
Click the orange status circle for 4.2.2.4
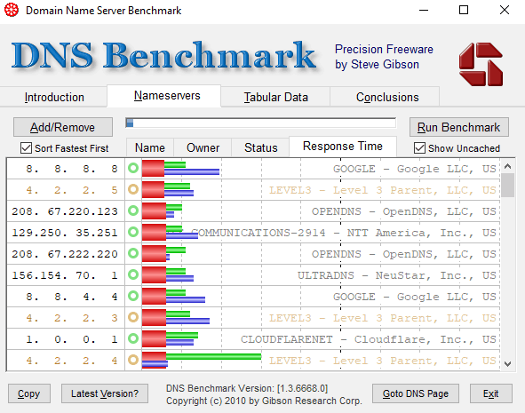133,360
